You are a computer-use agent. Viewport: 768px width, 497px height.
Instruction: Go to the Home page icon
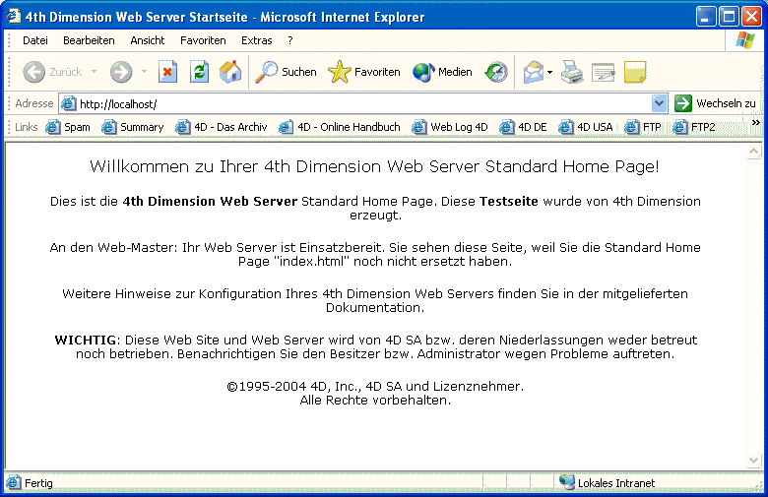click(229, 72)
